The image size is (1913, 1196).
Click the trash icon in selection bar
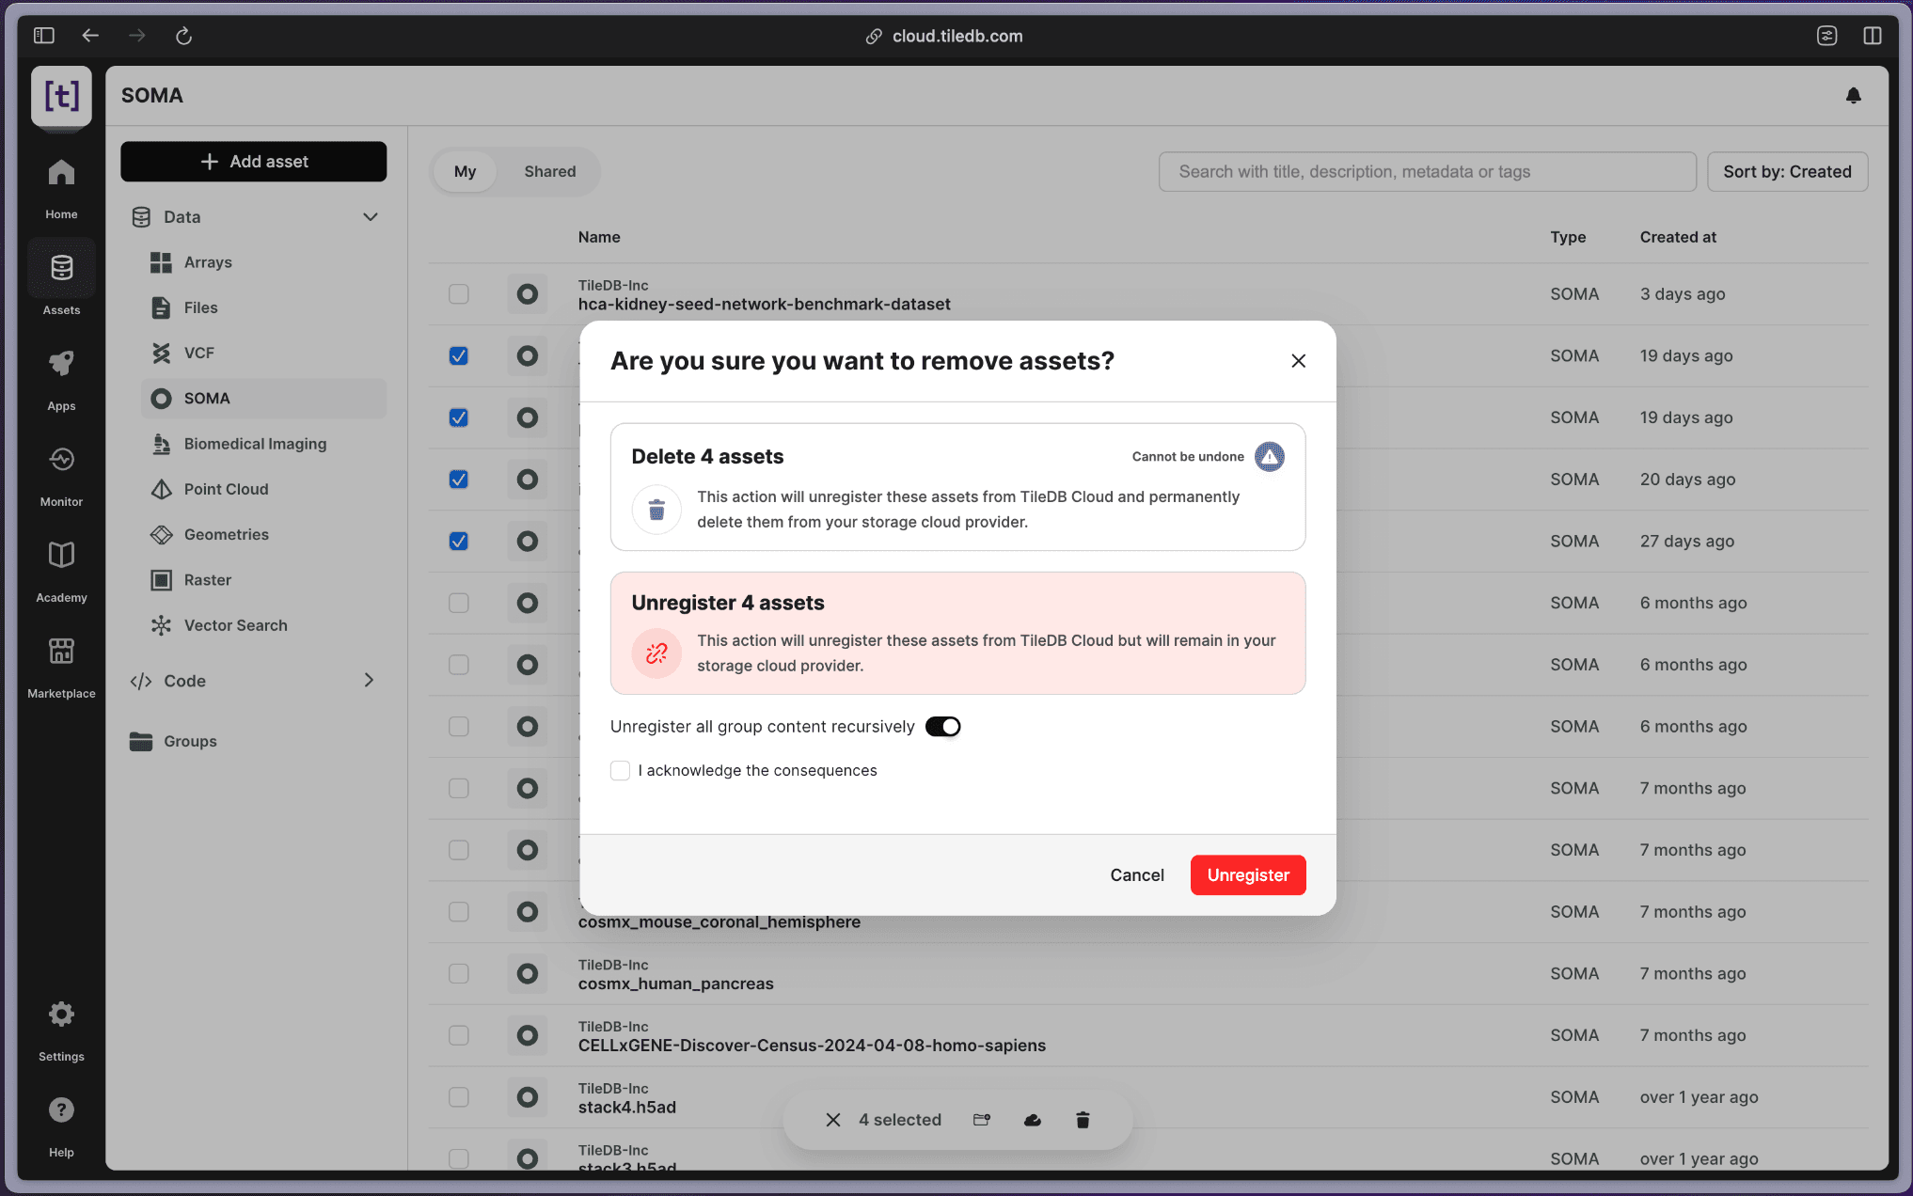pyautogui.click(x=1083, y=1120)
